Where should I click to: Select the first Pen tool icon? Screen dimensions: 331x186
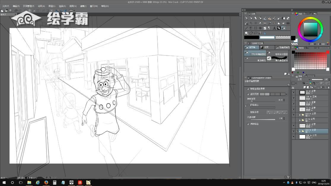point(246,18)
